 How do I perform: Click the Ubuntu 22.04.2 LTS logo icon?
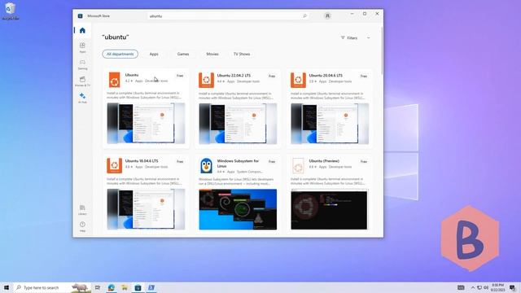[206, 80]
